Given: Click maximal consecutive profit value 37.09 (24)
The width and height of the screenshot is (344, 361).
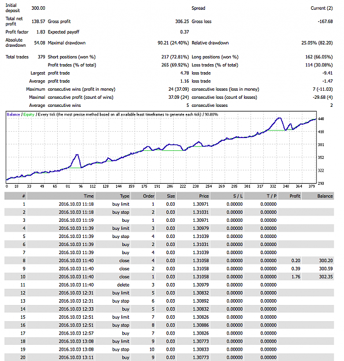Looking at the screenshot, I should coord(178,97).
